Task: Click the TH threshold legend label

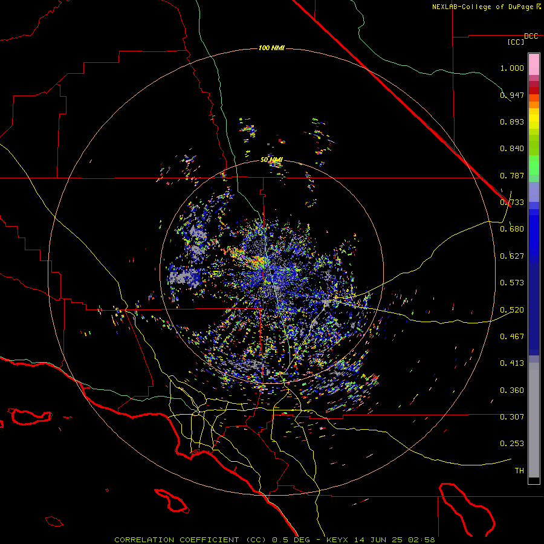Action: (519, 471)
